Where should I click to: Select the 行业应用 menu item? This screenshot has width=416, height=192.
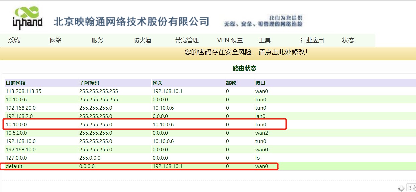pyautogui.click(x=312, y=40)
